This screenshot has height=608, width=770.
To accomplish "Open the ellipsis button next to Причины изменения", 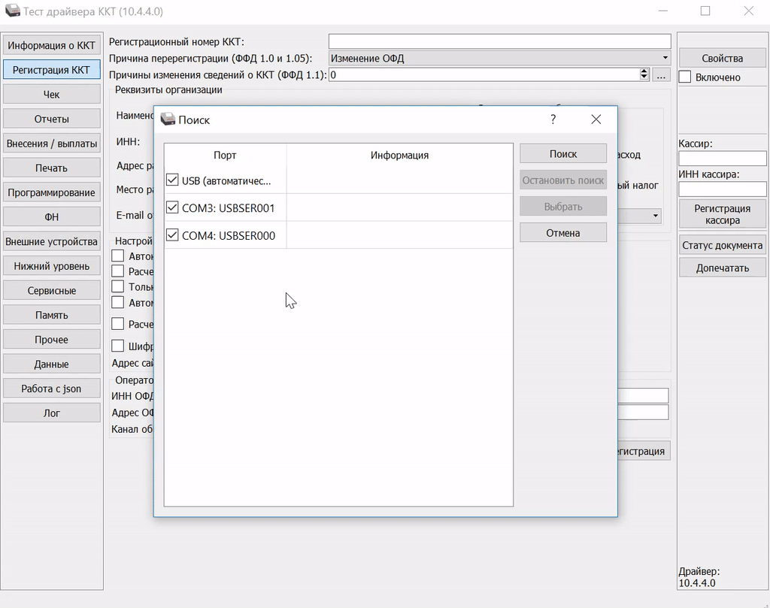I will point(661,75).
